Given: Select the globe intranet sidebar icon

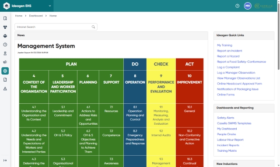Looking at the screenshot, I should (5, 71).
